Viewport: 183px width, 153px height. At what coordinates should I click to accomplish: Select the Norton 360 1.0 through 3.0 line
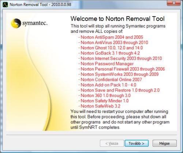tap(104, 96)
